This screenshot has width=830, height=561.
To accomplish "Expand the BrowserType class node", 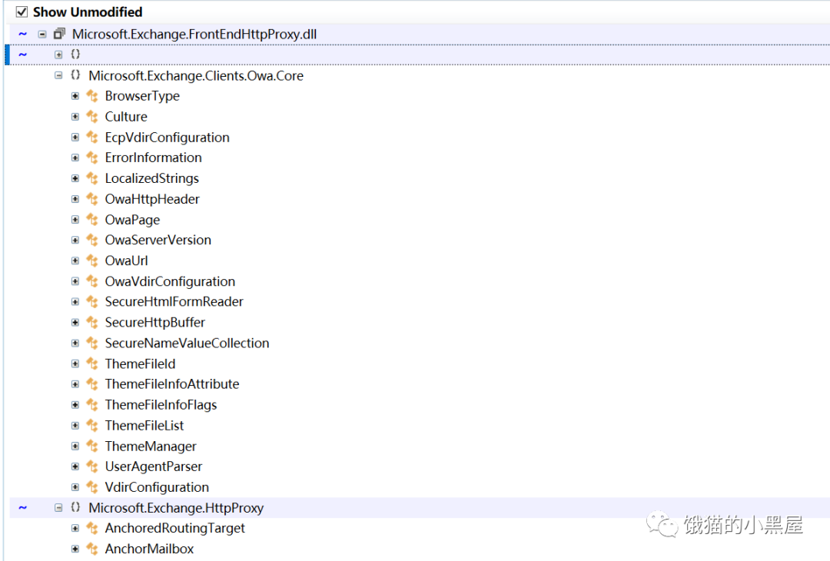I will pyautogui.click(x=75, y=96).
